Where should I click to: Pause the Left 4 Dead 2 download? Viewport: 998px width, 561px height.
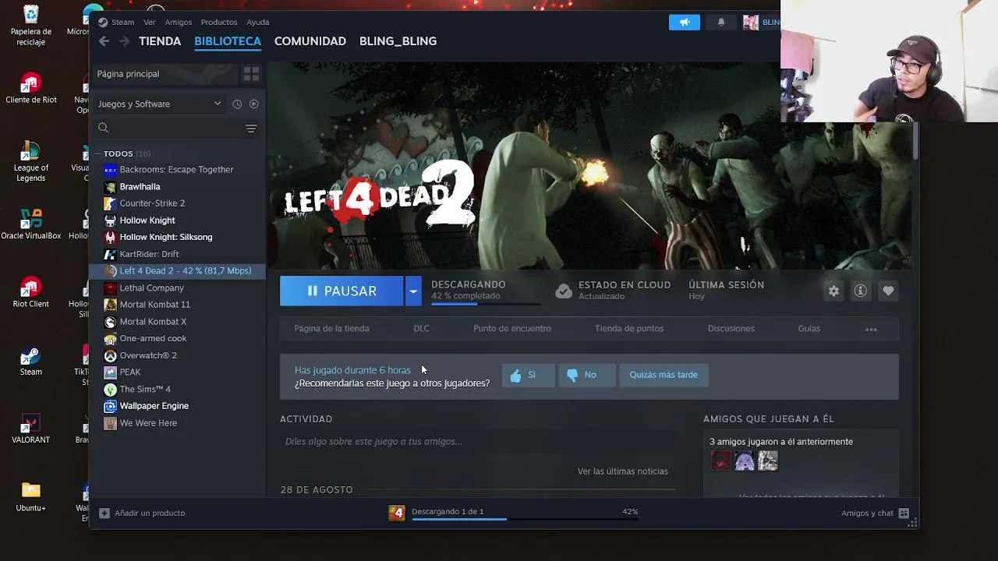[342, 291]
